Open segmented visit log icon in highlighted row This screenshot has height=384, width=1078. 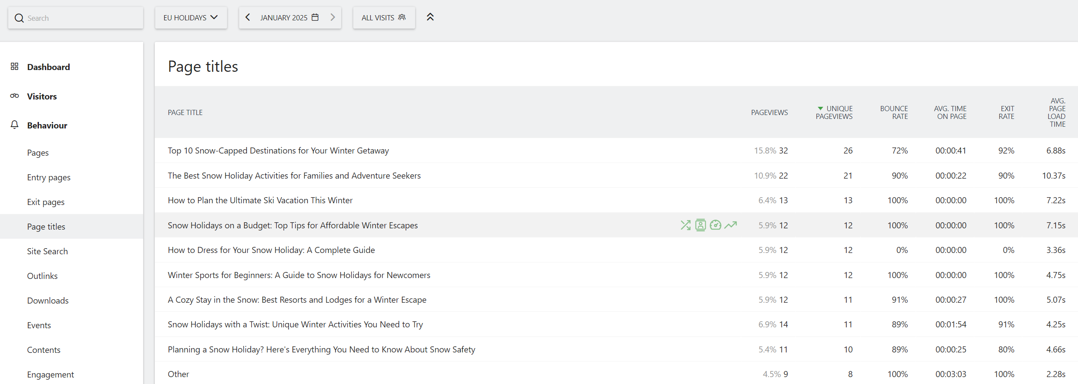(x=701, y=225)
